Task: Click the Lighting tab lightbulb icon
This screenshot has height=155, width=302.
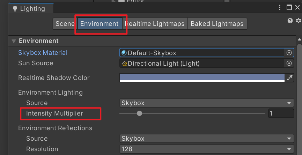Action: click(x=15, y=8)
